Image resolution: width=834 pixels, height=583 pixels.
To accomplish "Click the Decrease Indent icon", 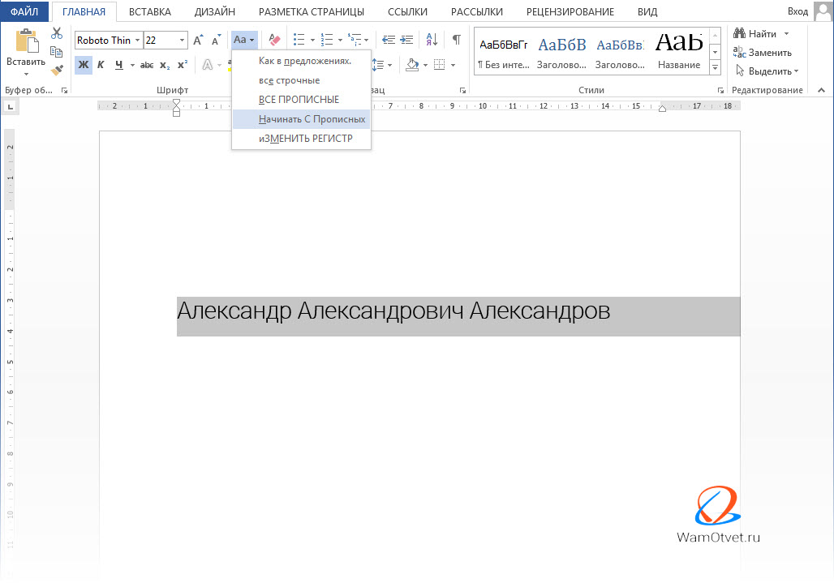I will 387,40.
